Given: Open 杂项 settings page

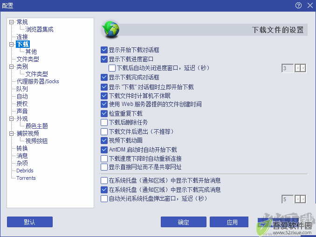Looking at the screenshot, I should (x=22, y=163).
